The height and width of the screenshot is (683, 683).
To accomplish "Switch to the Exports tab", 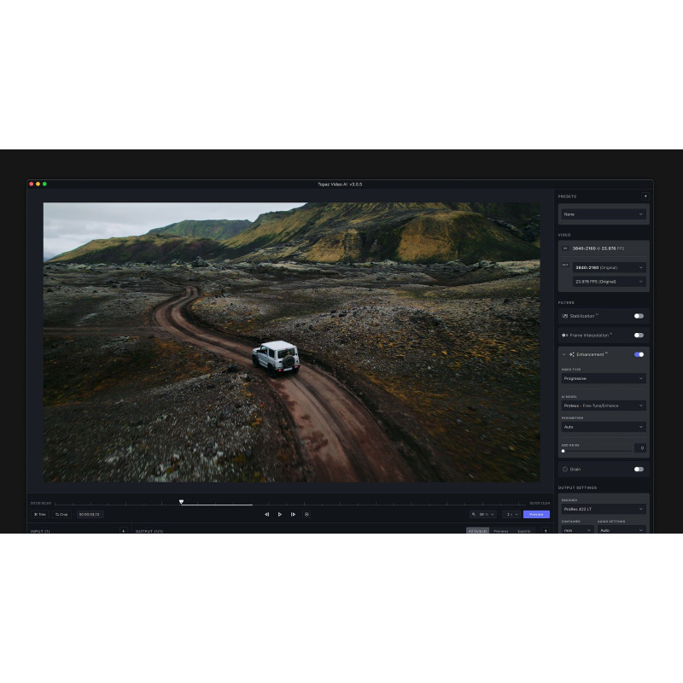I will 523,531.
